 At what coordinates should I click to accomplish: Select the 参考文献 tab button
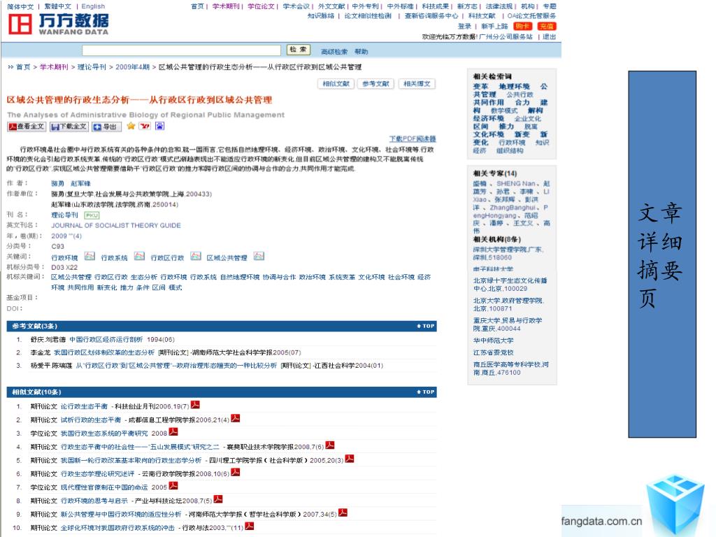pyautogui.click(x=375, y=84)
